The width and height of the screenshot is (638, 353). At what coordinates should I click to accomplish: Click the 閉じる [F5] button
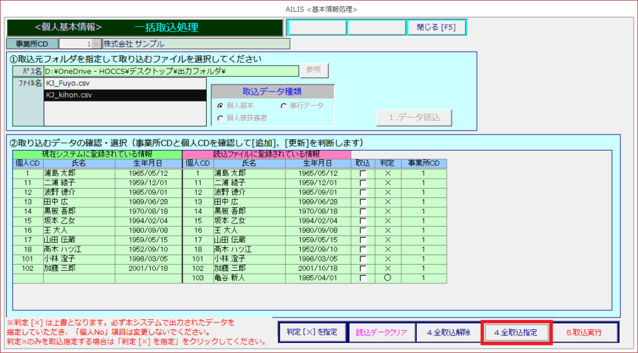[x=436, y=27]
